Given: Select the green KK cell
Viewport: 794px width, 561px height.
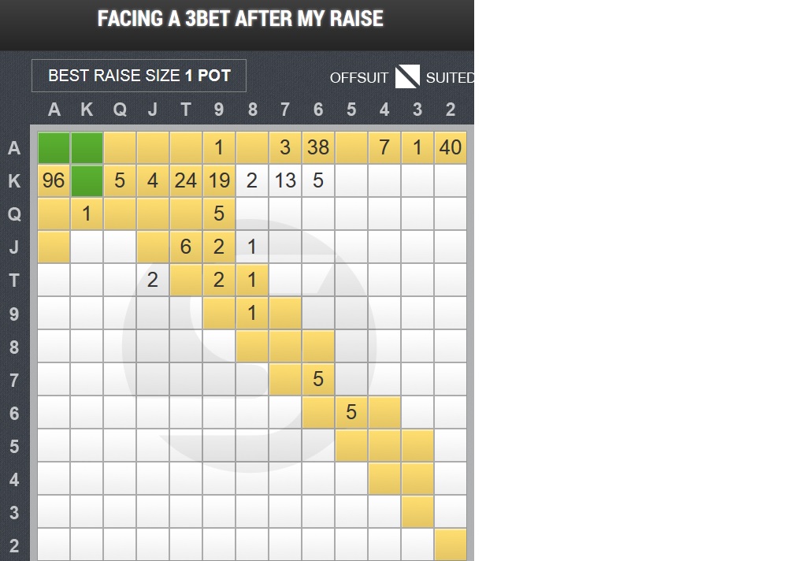Looking at the screenshot, I should pos(87,180).
